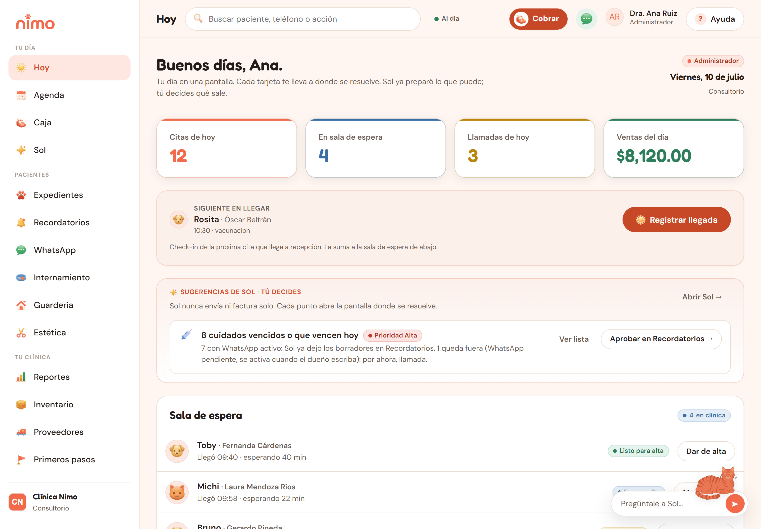
Task: Click Registrar llegada for Rosita
Action: 676,220
